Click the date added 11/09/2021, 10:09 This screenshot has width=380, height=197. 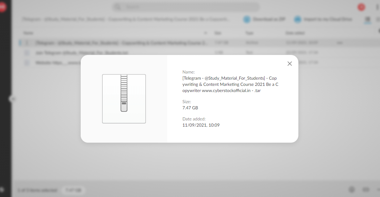(x=201, y=125)
